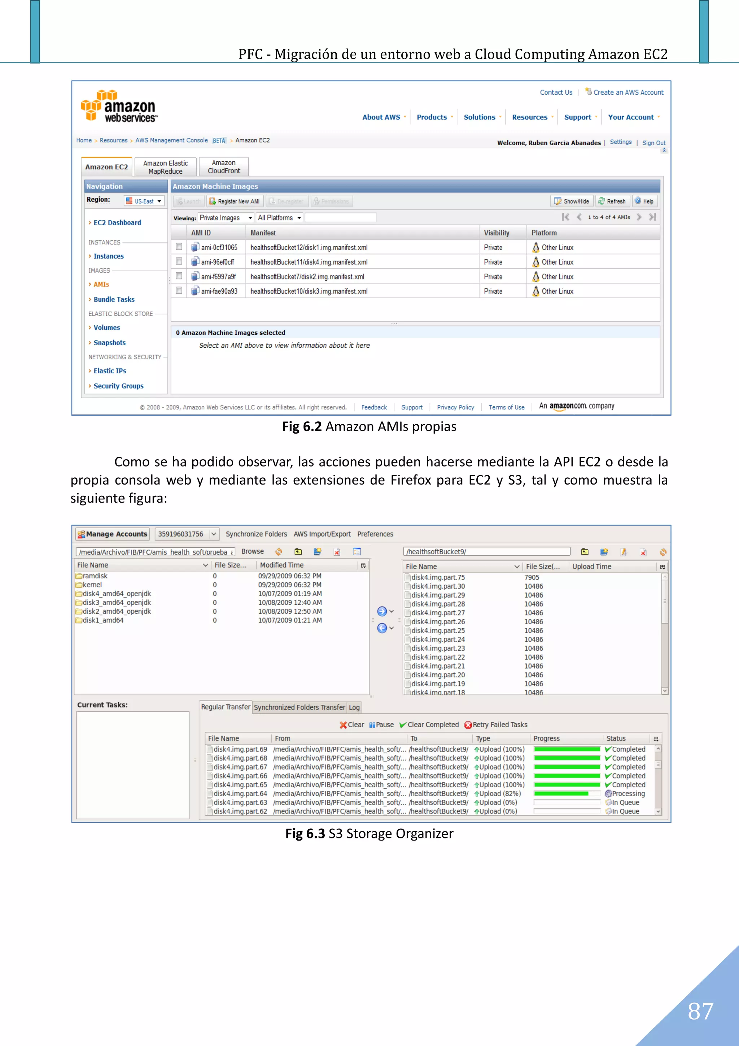Click the Show/Hide columns button
This screenshot has width=739, height=1046.
[x=572, y=201]
